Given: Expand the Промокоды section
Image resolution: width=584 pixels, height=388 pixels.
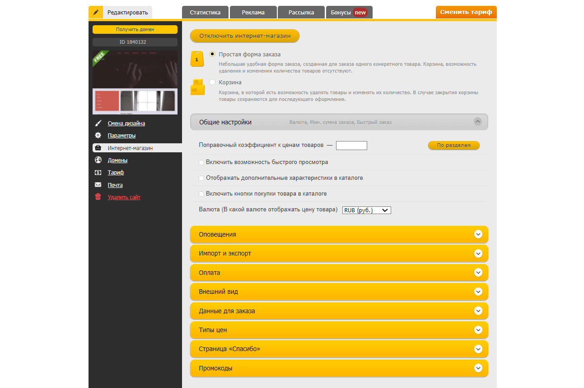Looking at the screenshot, I should tap(478, 368).
